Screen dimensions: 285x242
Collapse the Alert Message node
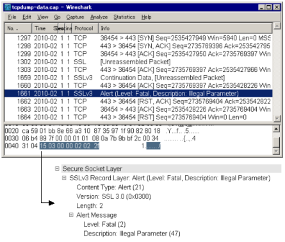pos(71,215)
